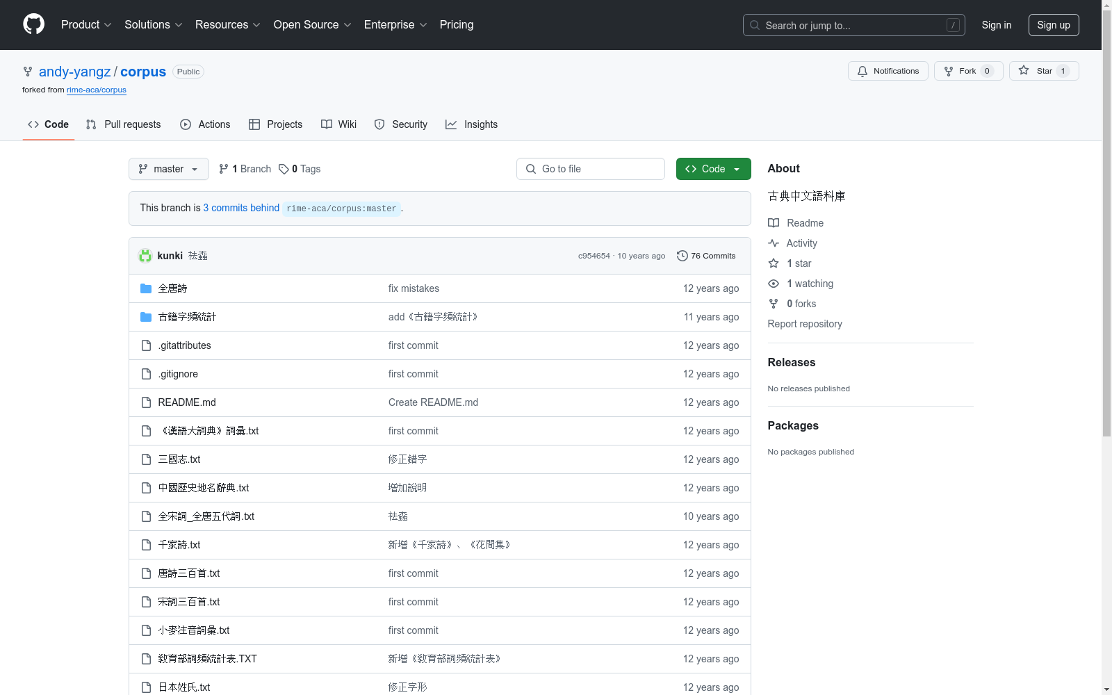
Task: Open the 全唐詩 folder
Action: [x=172, y=288]
